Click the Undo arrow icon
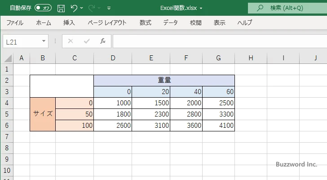 pyautogui.click(x=74, y=8)
